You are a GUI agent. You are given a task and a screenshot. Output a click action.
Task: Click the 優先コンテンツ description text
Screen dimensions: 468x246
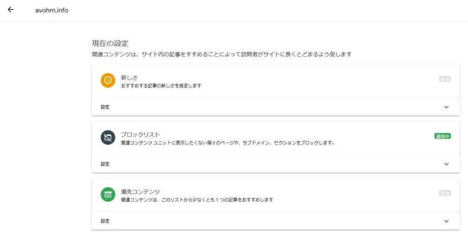(197, 200)
